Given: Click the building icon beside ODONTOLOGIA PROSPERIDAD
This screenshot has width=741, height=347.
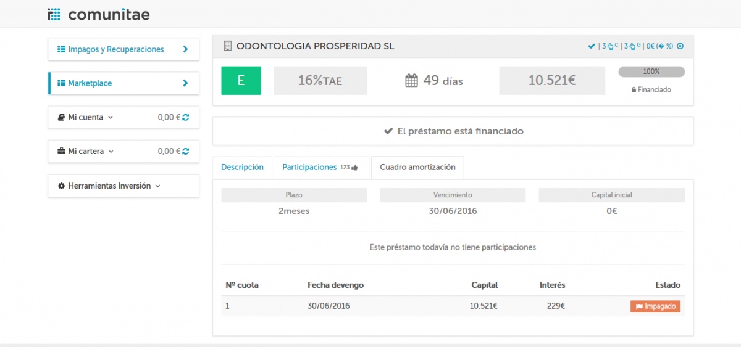Looking at the screenshot, I should 227,46.
